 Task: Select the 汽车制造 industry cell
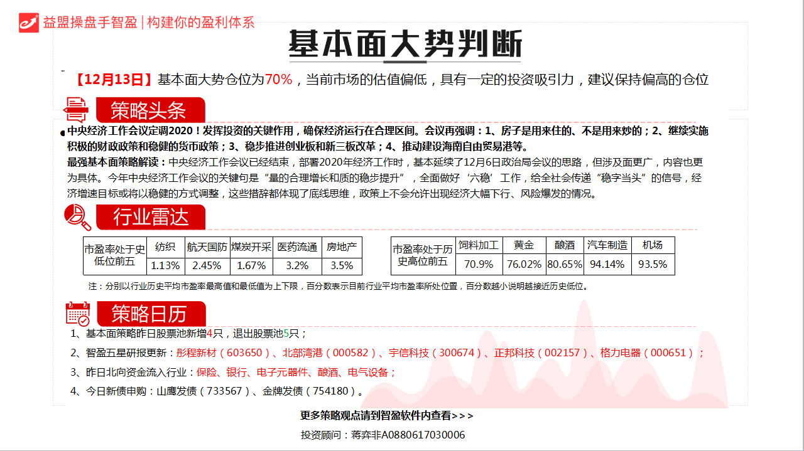pyautogui.click(x=607, y=245)
